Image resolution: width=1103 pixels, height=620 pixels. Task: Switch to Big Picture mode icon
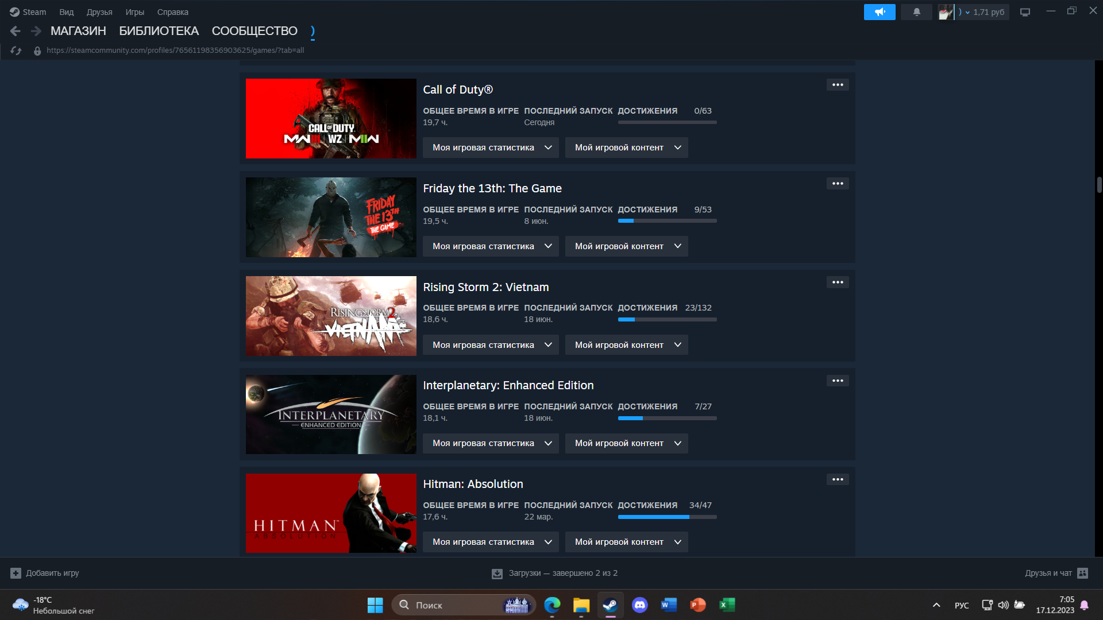click(x=1025, y=12)
